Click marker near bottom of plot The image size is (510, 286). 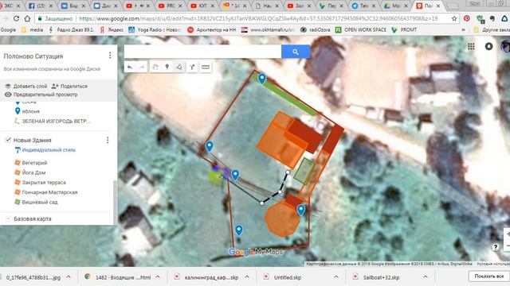[x=239, y=230]
